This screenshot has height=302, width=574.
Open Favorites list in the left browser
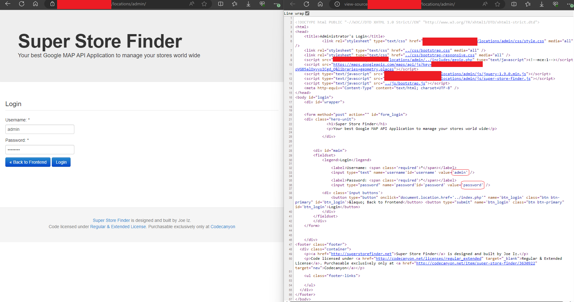pos(234,4)
